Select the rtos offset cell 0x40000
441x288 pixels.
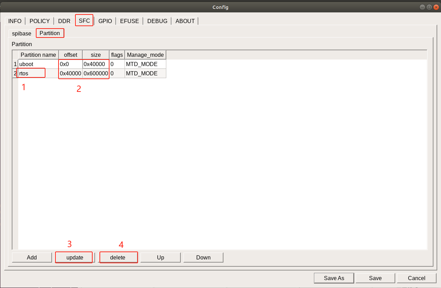coord(70,73)
